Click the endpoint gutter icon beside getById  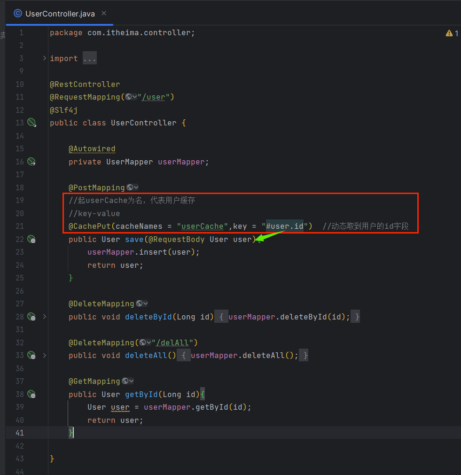click(x=31, y=394)
